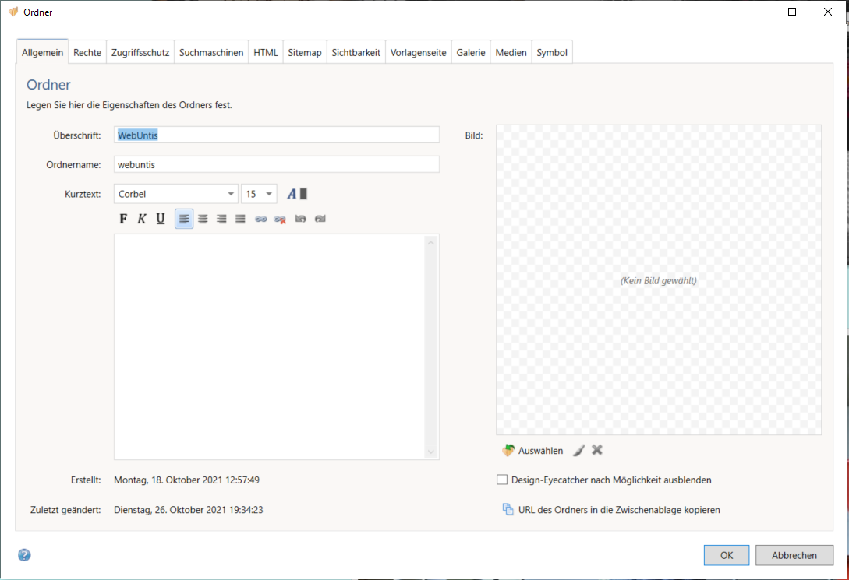Click the undo icon in text toolbar
This screenshot has width=849, height=580.
click(x=301, y=219)
